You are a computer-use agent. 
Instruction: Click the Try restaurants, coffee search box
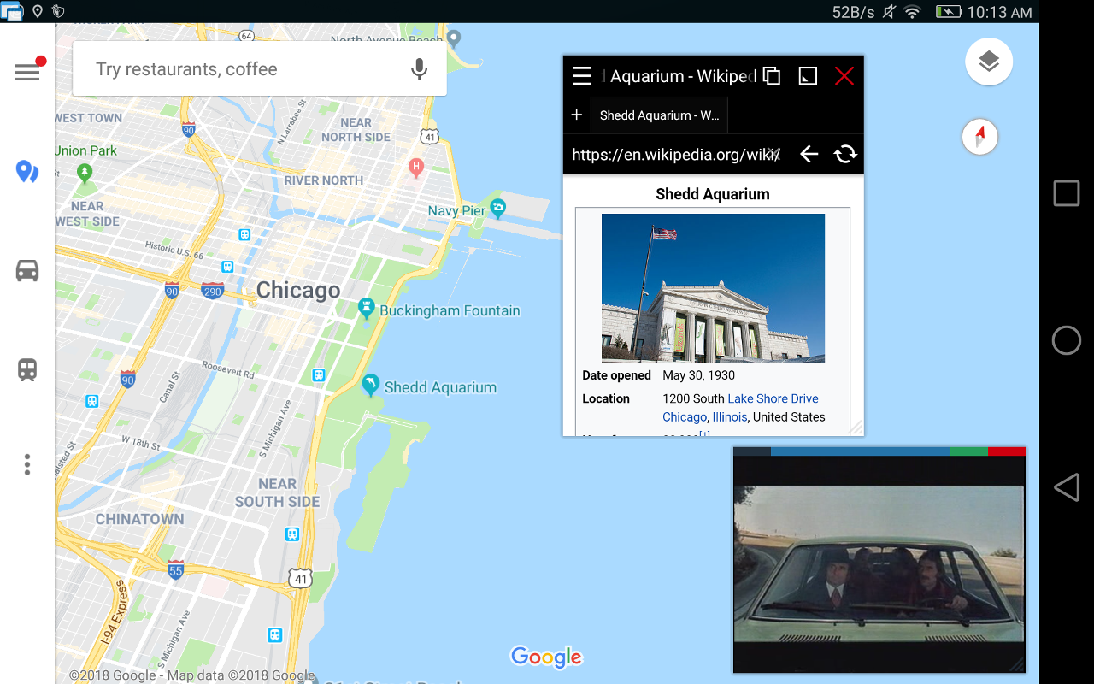pyautogui.click(x=260, y=69)
